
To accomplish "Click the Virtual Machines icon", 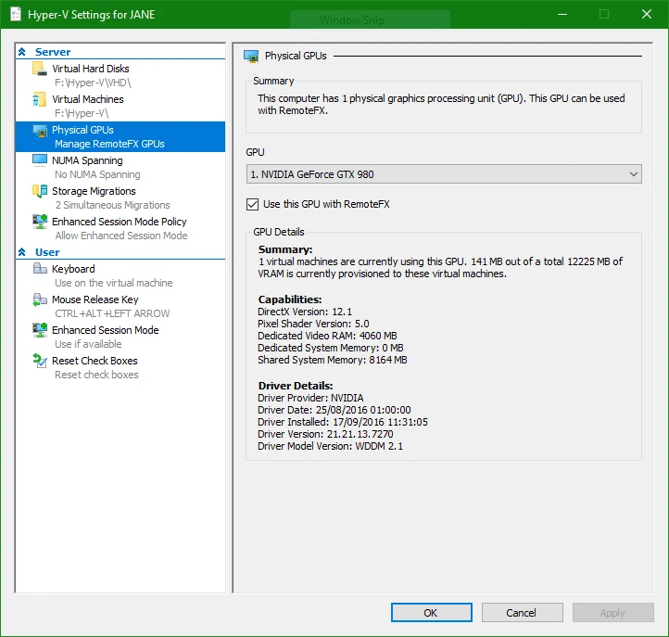I will click(39, 99).
